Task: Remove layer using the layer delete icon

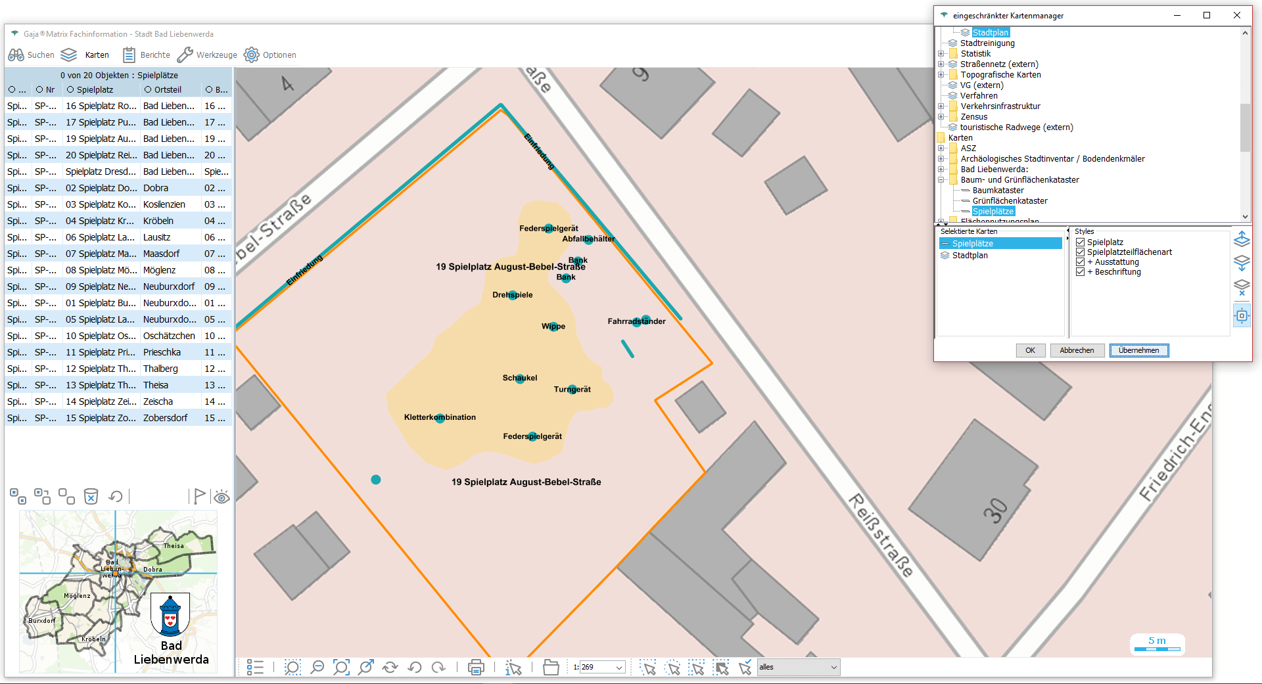Action: 1242,287
